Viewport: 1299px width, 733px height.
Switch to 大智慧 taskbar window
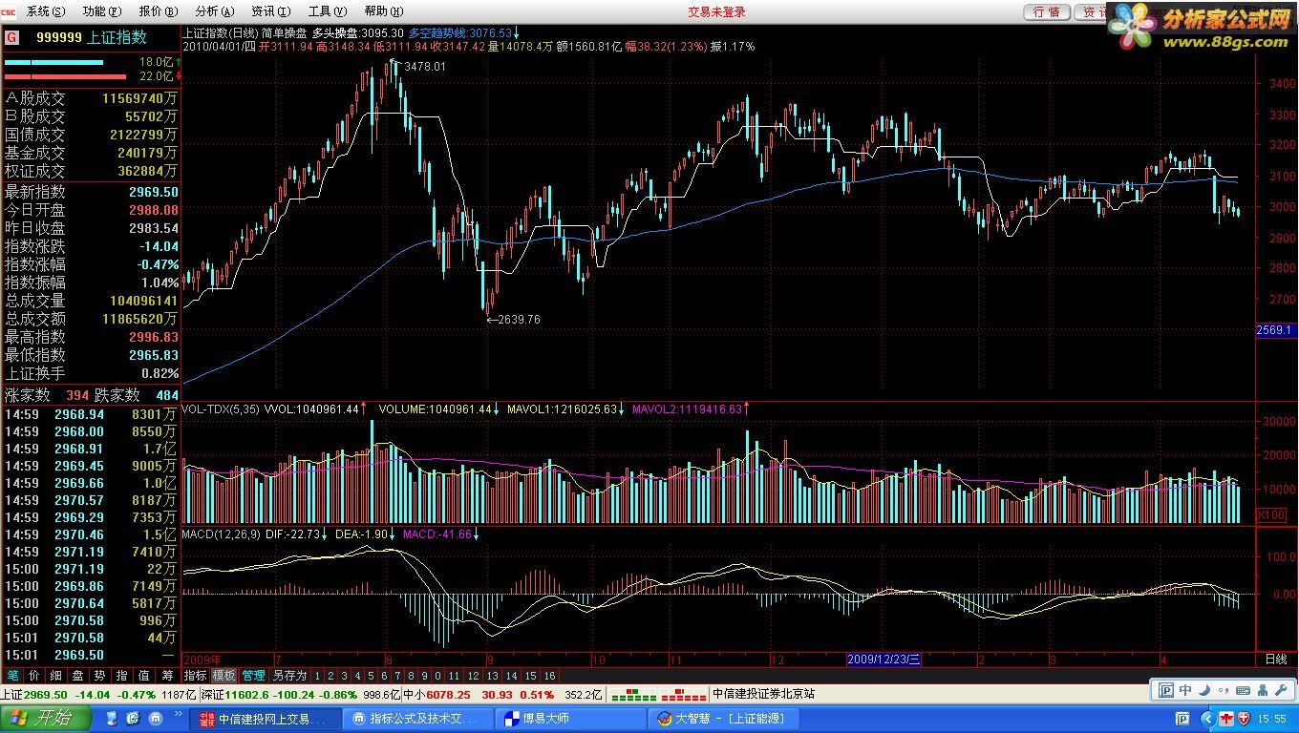(723, 719)
